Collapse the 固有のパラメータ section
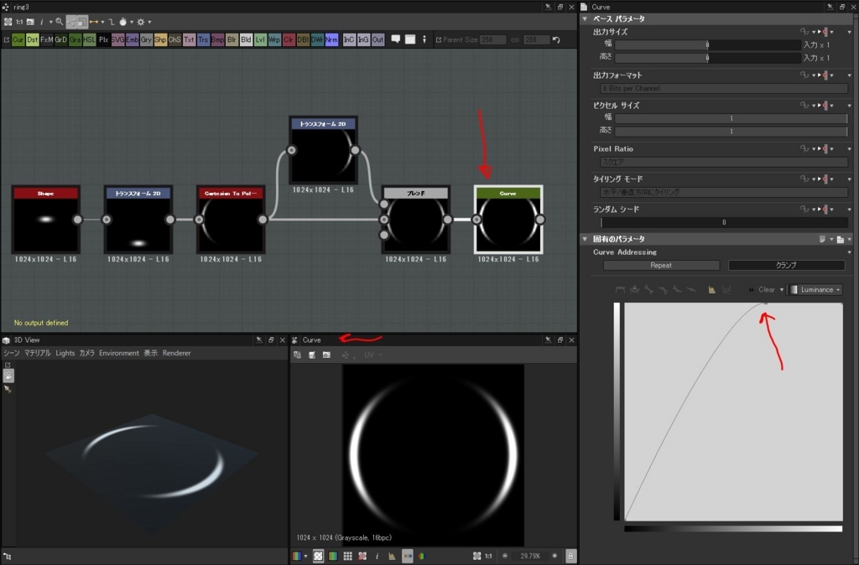The width and height of the screenshot is (859, 565). pyautogui.click(x=585, y=239)
